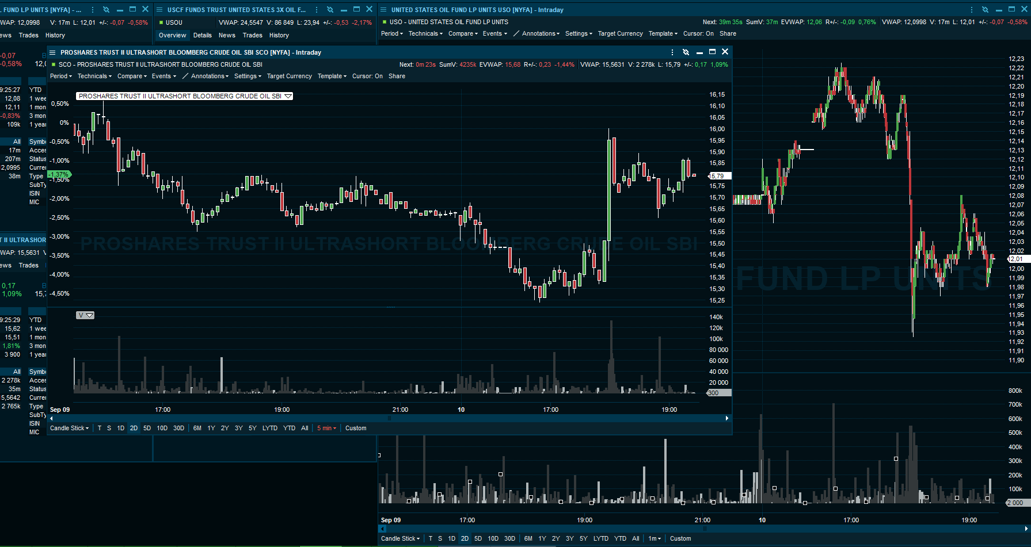Click green status square beside USOU symbol

pyautogui.click(x=161, y=22)
